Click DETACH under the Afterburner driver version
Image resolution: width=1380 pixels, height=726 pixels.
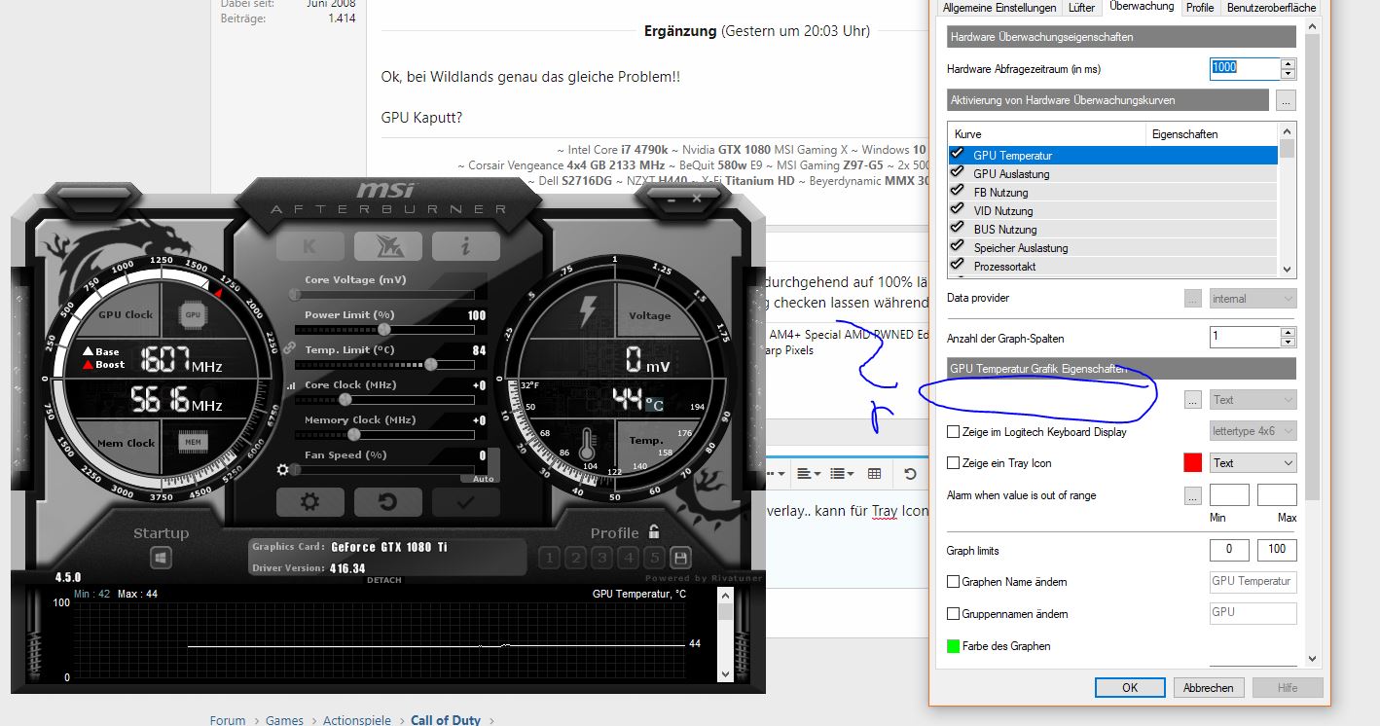383,580
